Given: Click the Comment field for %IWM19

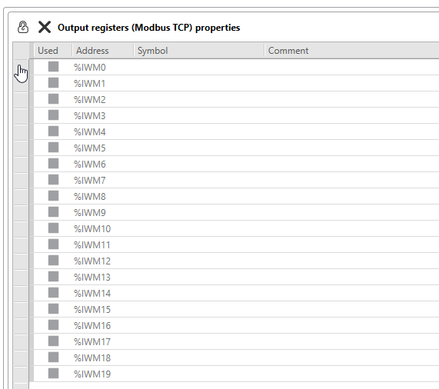Looking at the screenshot, I should (x=351, y=374).
